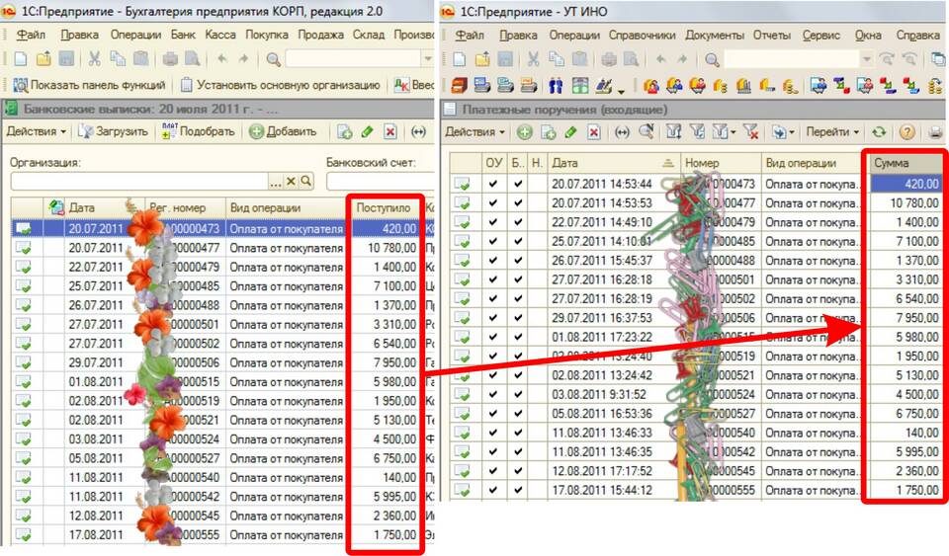Open pen-icon dropdown arrow in УТ ИНО toolbar

tap(621, 90)
